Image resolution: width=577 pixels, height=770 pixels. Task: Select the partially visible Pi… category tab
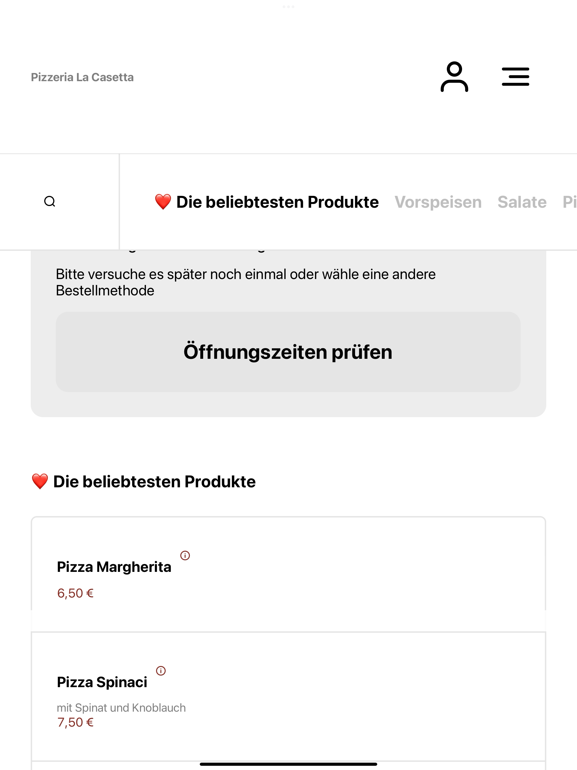tap(570, 202)
